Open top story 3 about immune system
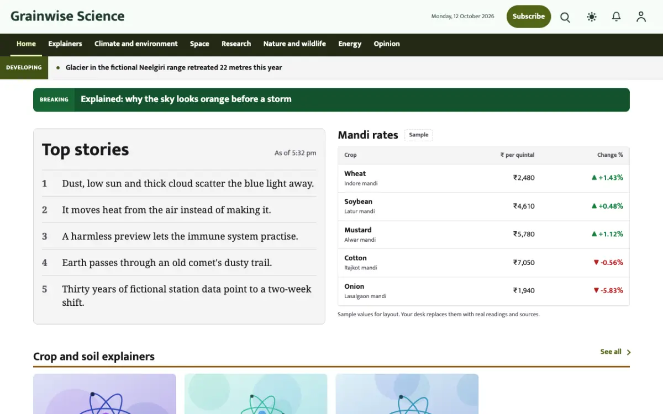This screenshot has width=663, height=414. (180, 236)
